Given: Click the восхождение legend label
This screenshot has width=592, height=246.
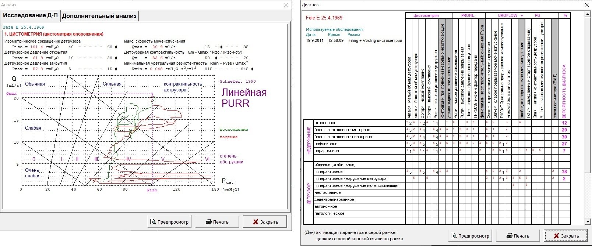Looking at the screenshot, I should point(234,130).
